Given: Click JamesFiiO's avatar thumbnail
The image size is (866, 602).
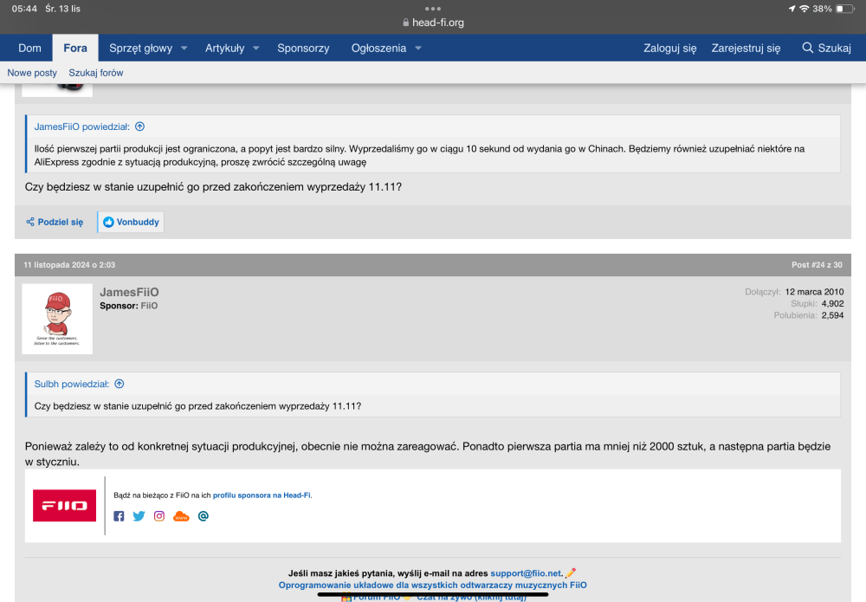Looking at the screenshot, I should coord(57,319).
